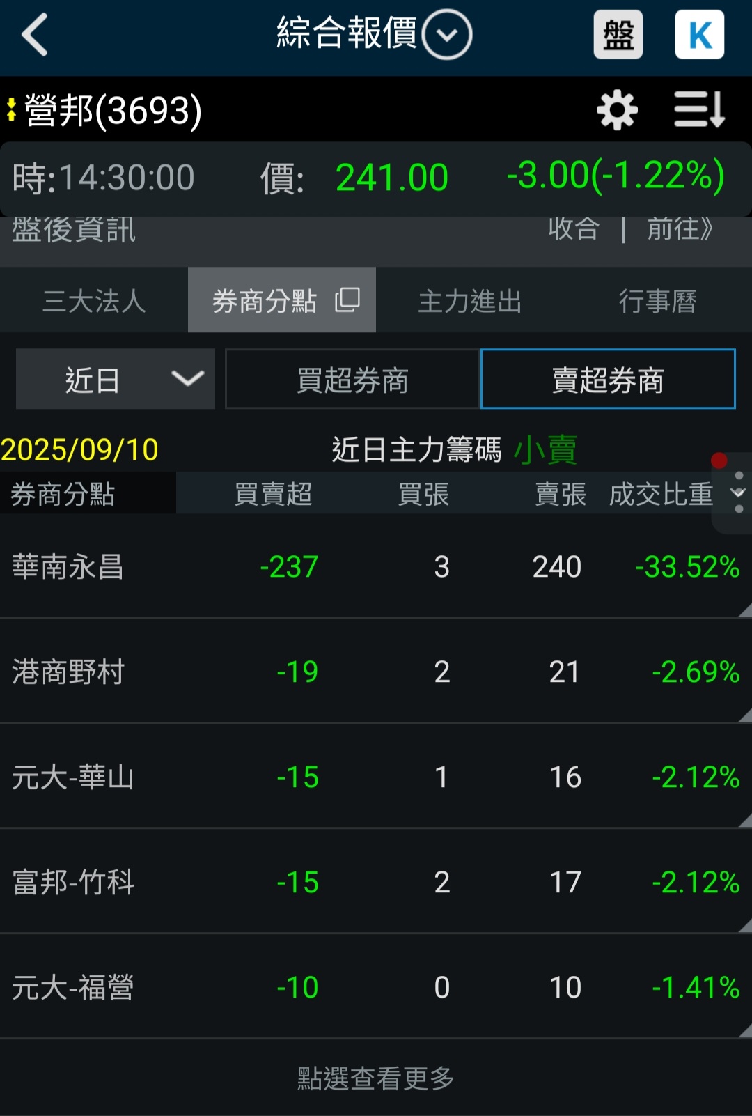Open the three-dot side menu handle
This screenshot has width=752, height=1116.
coord(738,493)
